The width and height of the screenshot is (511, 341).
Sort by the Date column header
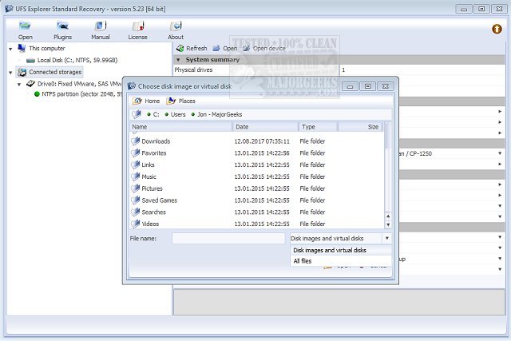click(x=265, y=127)
